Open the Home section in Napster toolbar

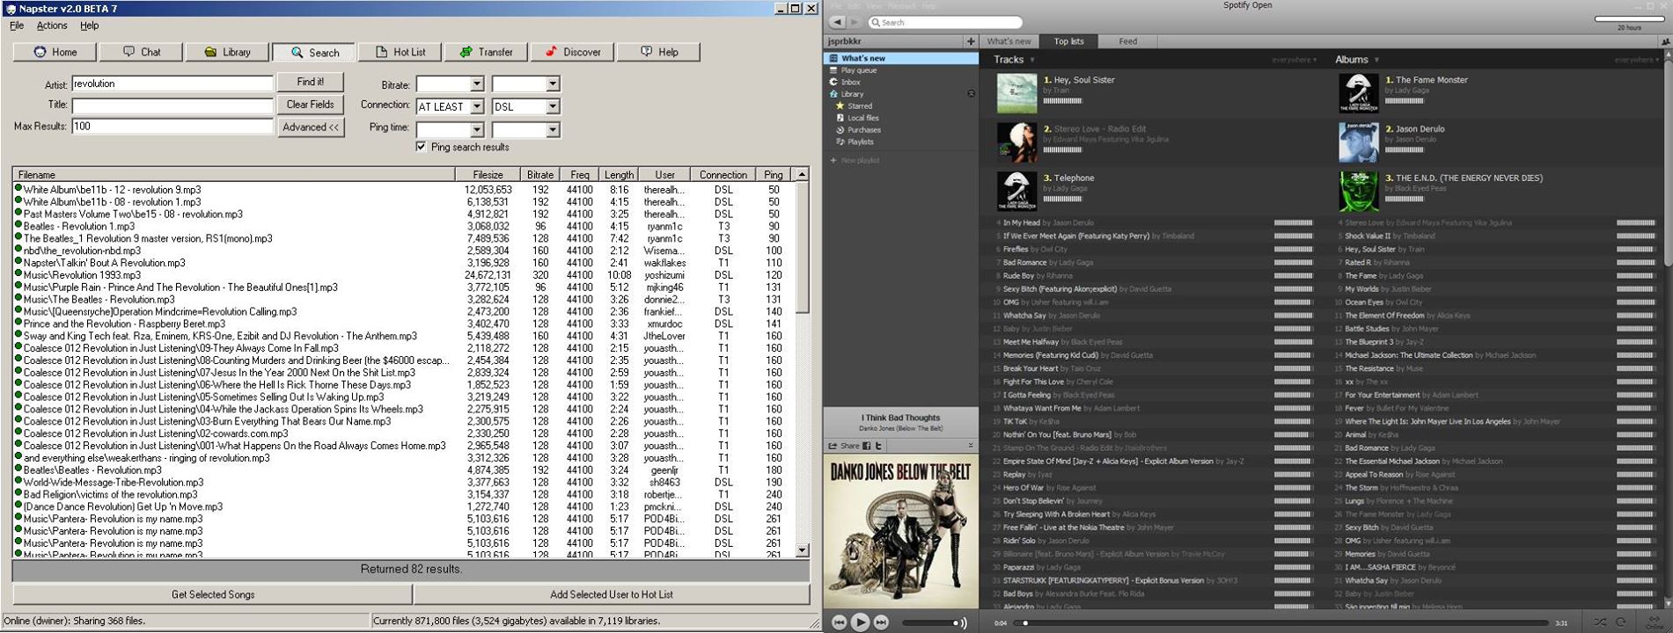pyautogui.click(x=55, y=52)
